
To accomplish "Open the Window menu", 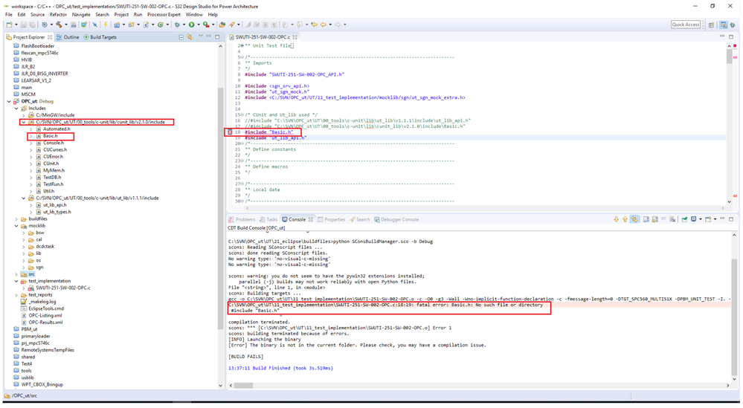I will pyautogui.click(x=194, y=15).
